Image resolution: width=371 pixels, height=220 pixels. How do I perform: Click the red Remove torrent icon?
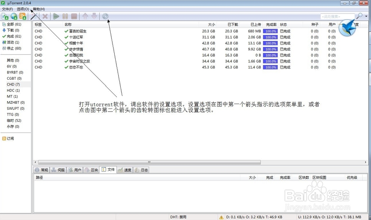click(45, 16)
